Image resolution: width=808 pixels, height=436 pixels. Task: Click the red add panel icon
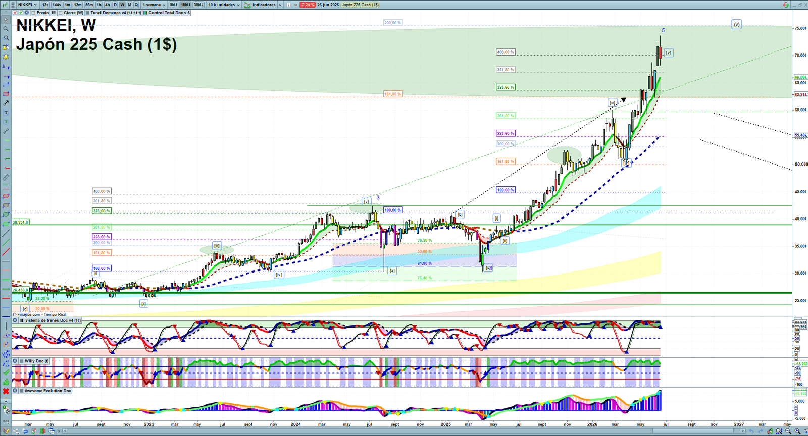coord(15,13)
